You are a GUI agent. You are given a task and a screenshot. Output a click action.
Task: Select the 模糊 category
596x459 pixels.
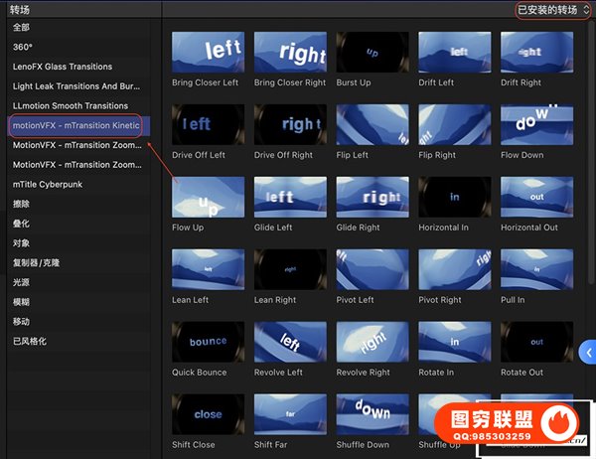(22, 302)
